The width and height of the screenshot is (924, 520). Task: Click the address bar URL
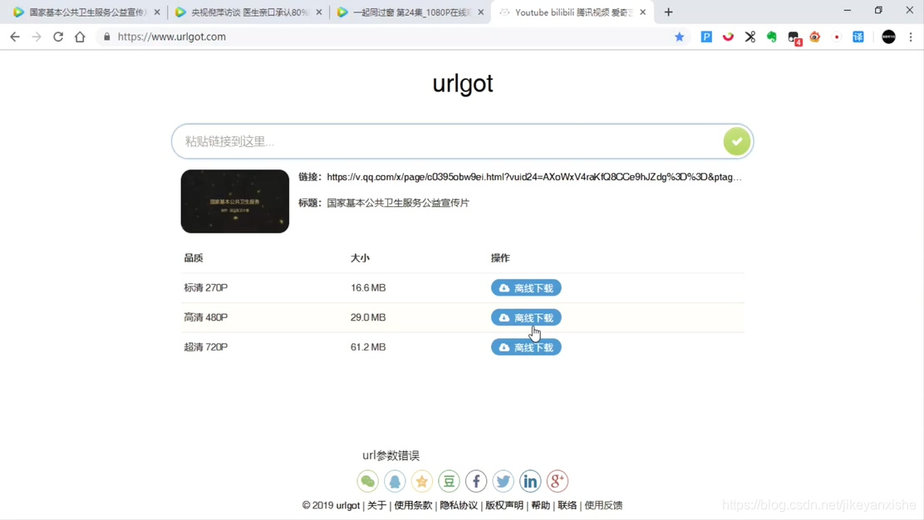click(x=171, y=37)
